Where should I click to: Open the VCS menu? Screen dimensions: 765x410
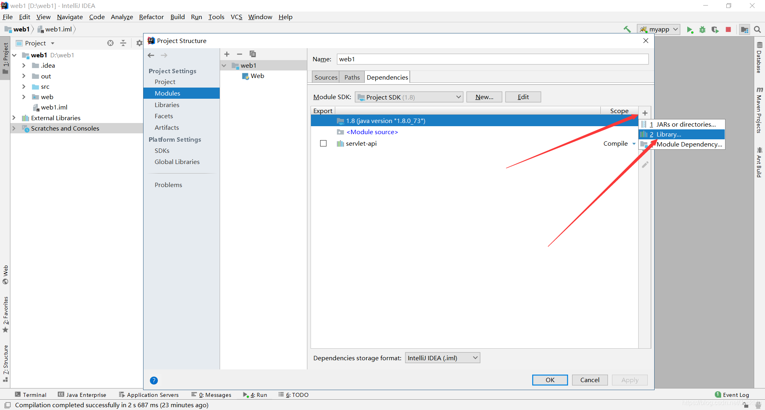(x=236, y=17)
